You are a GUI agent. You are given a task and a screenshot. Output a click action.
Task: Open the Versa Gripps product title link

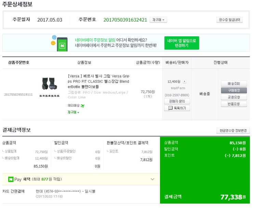click(98, 81)
